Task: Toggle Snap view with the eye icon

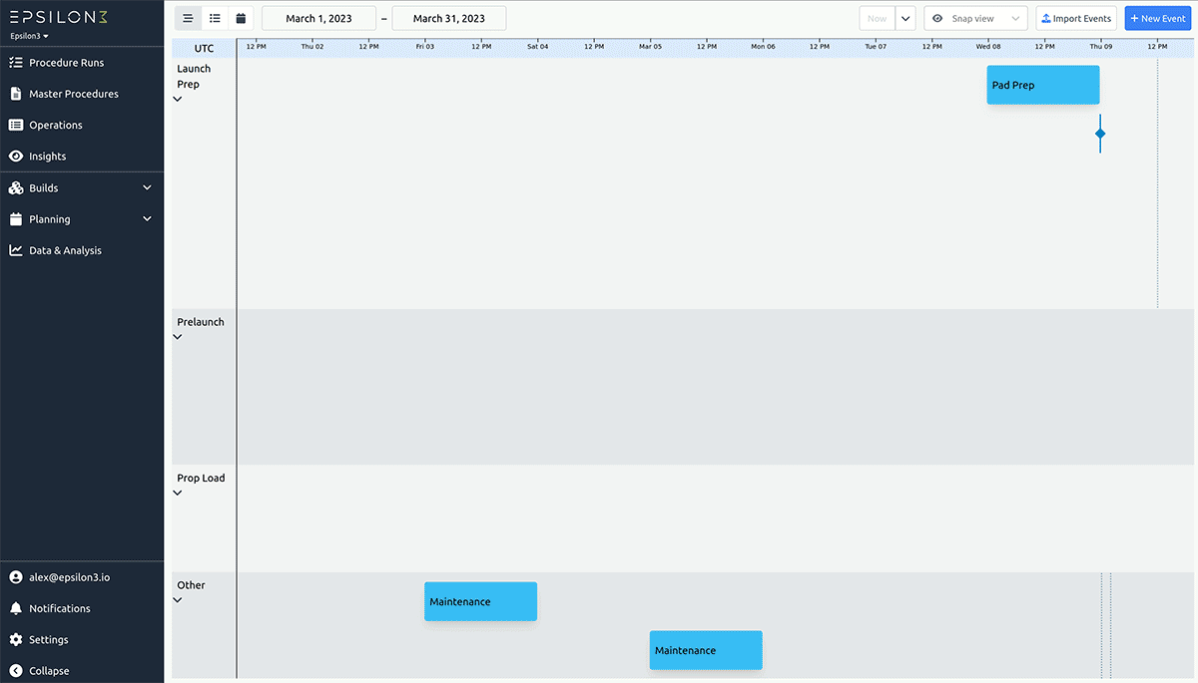Action: click(x=935, y=17)
